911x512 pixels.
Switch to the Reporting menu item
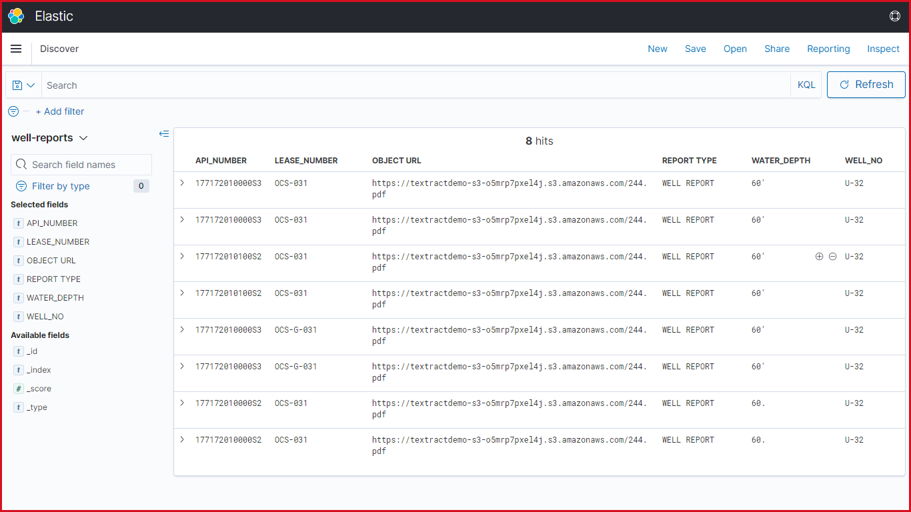[x=828, y=49]
